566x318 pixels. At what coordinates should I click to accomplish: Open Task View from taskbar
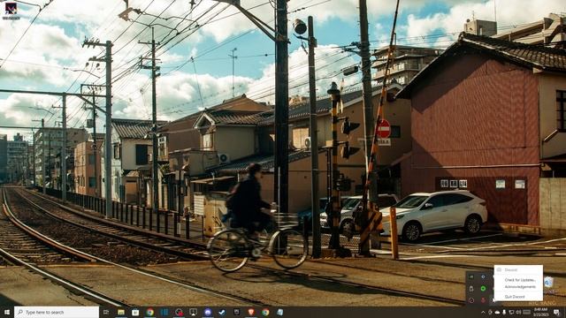106,312
